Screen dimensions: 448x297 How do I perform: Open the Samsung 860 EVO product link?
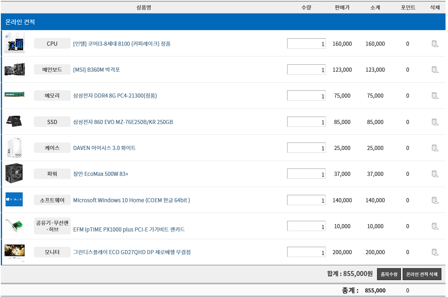point(123,122)
